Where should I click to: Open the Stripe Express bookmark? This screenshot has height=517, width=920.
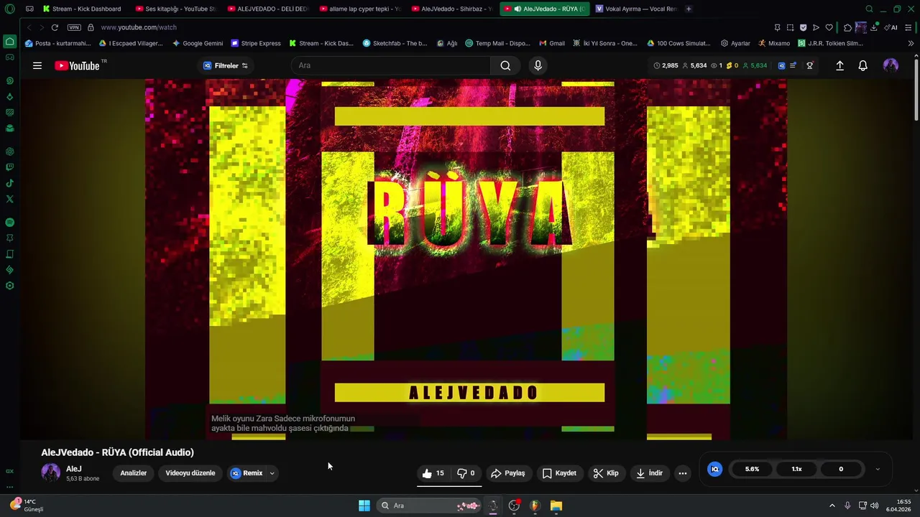tap(255, 43)
